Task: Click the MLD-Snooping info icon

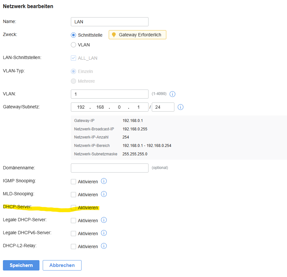Action: pyautogui.click(x=104, y=194)
